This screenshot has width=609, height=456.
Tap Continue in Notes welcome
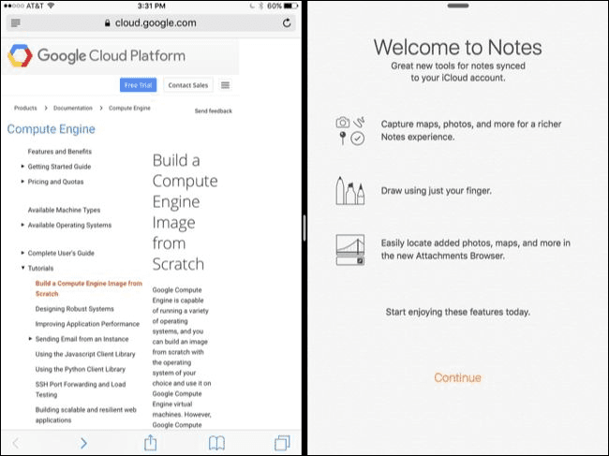point(457,377)
